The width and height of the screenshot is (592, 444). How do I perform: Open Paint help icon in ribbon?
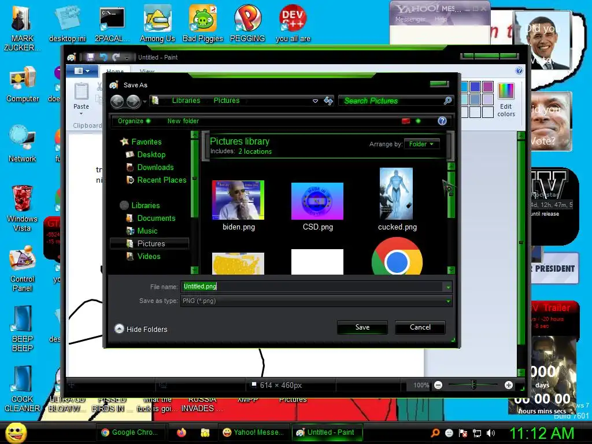point(519,71)
